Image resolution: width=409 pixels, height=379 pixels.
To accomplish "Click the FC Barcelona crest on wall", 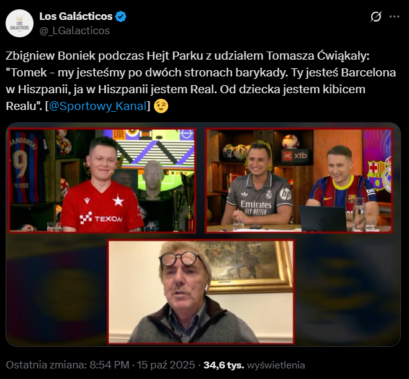I will pos(375,171).
